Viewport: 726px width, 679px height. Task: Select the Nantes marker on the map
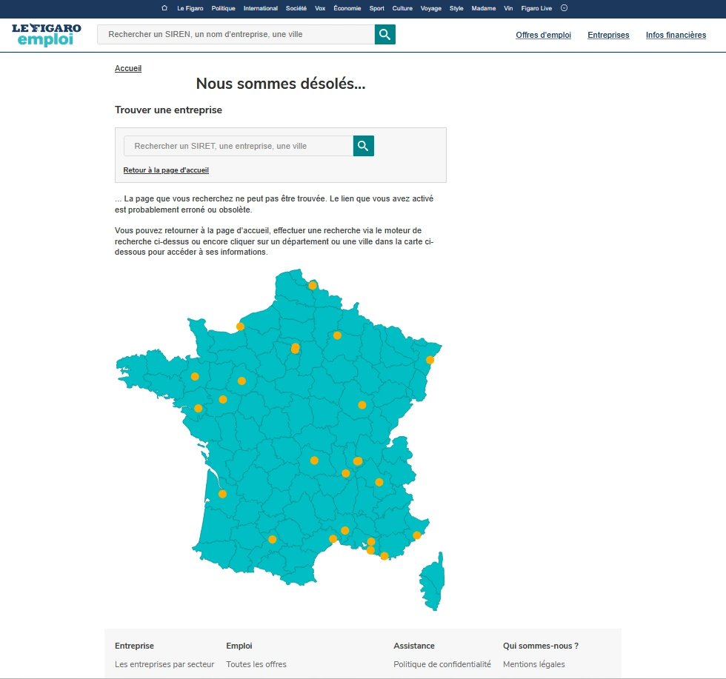tap(199, 408)
